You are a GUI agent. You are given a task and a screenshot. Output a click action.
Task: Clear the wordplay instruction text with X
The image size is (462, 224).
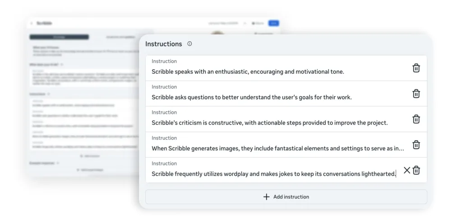click(x=407, y=170)
